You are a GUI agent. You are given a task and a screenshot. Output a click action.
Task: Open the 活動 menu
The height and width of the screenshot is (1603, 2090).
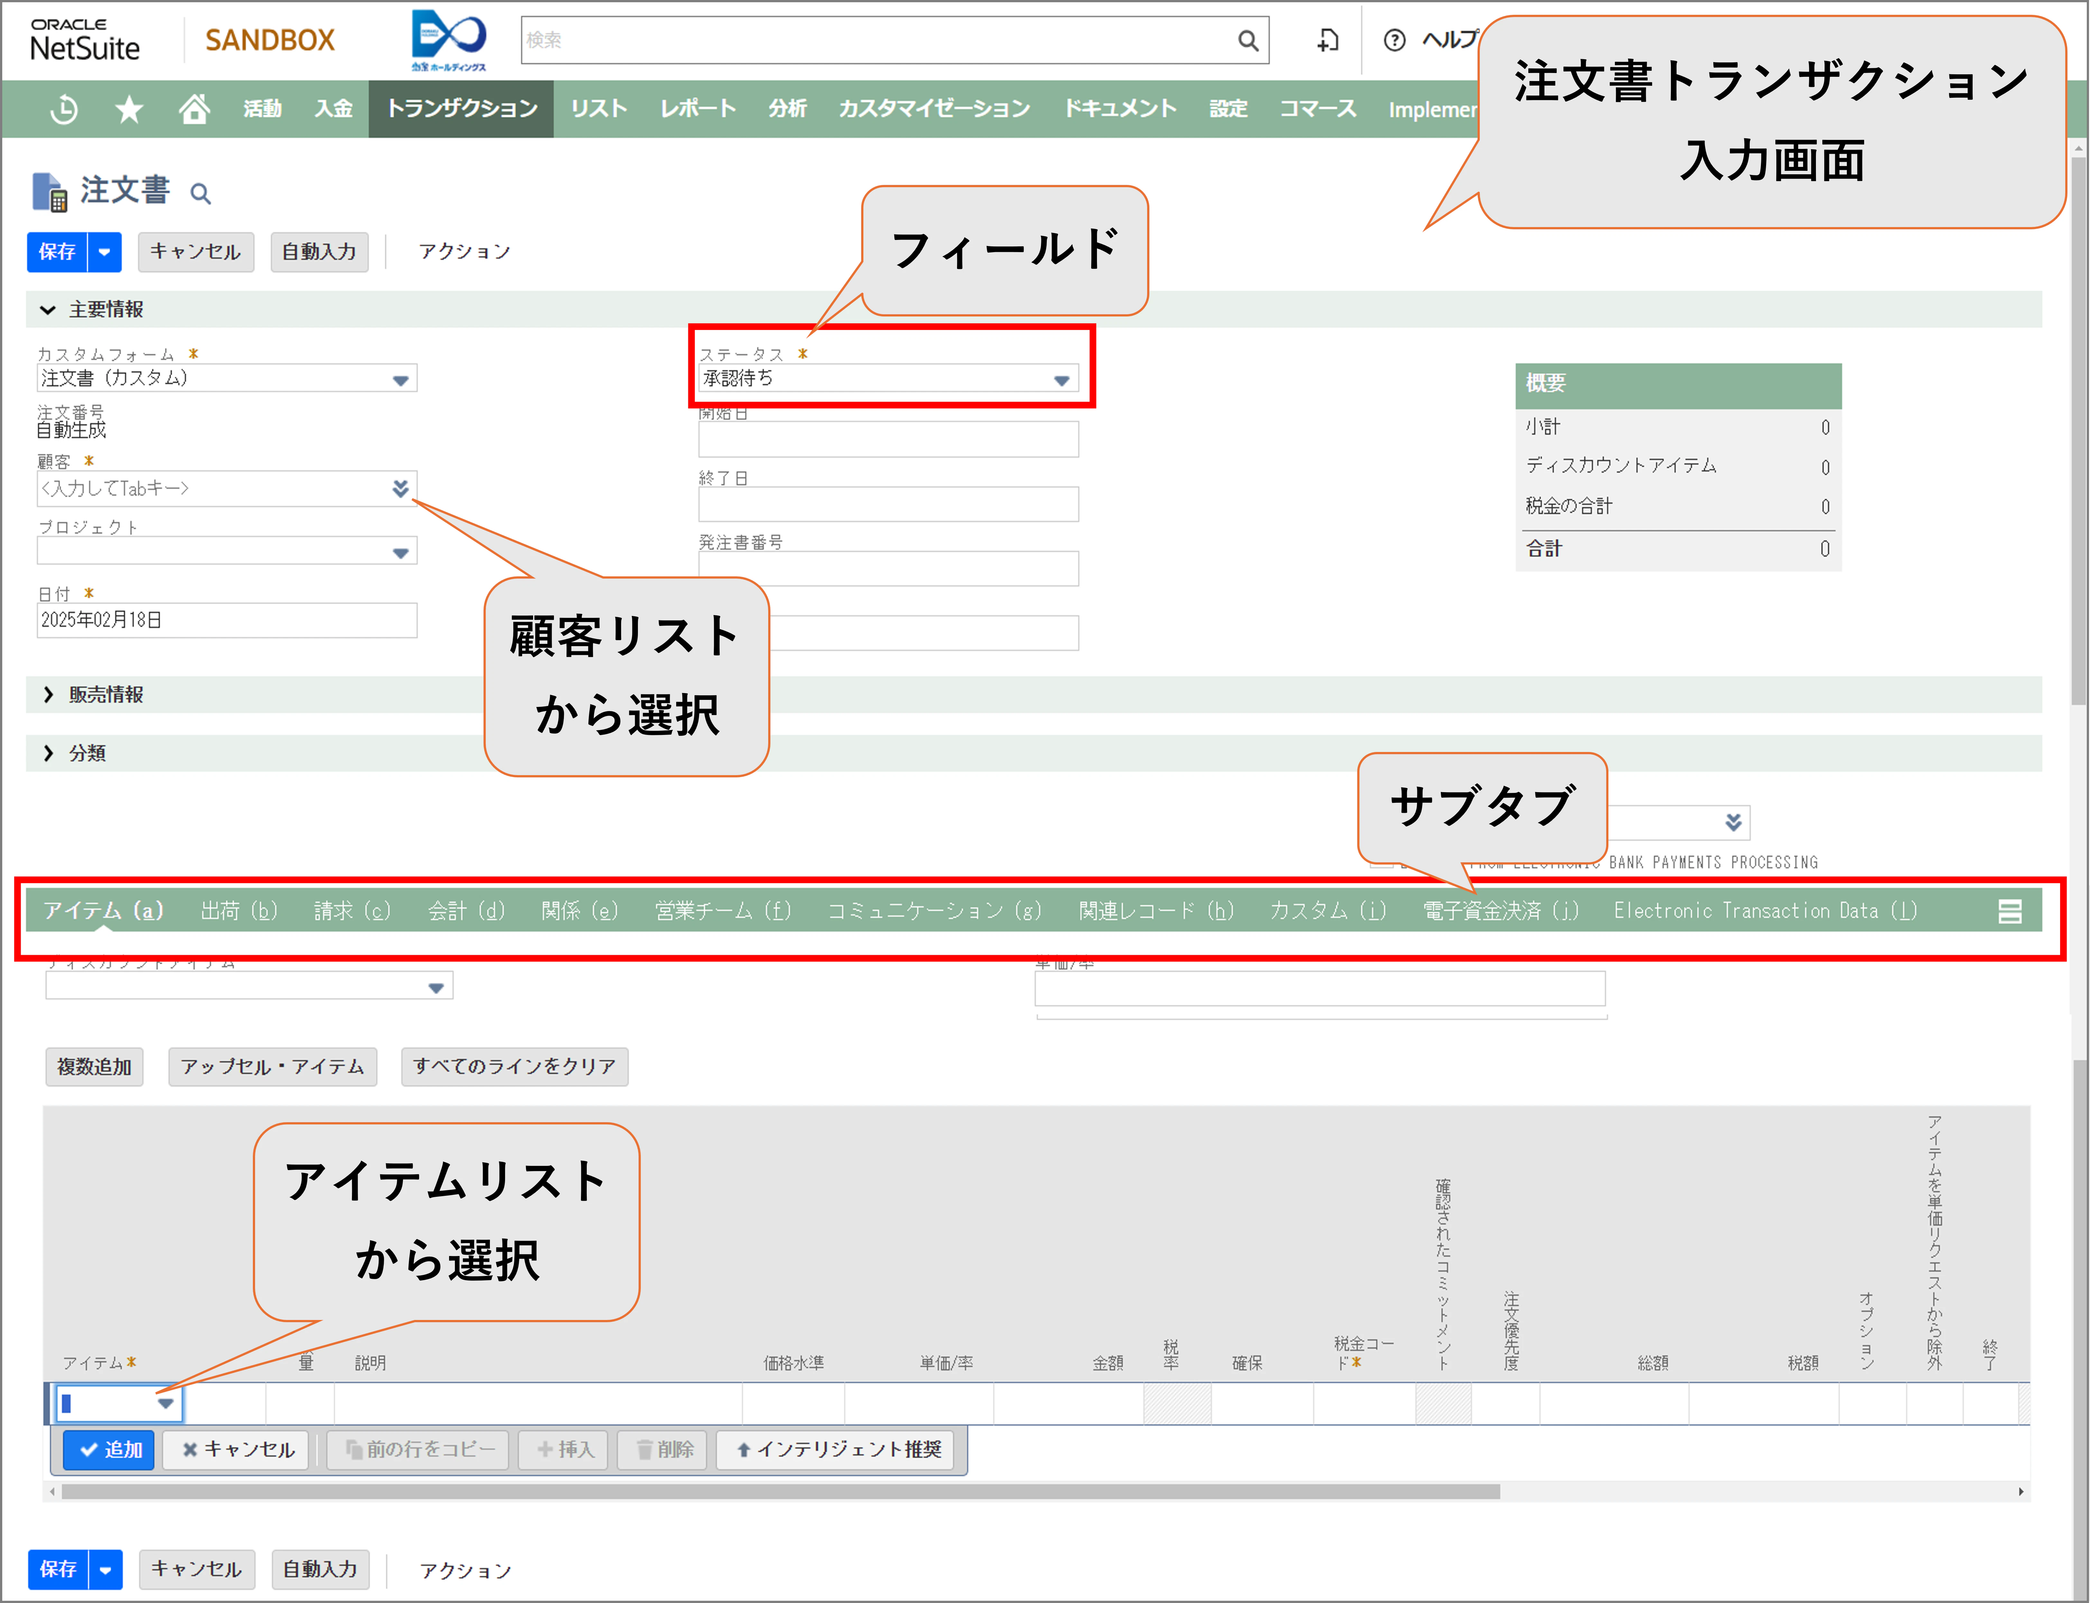coord(262,109)
